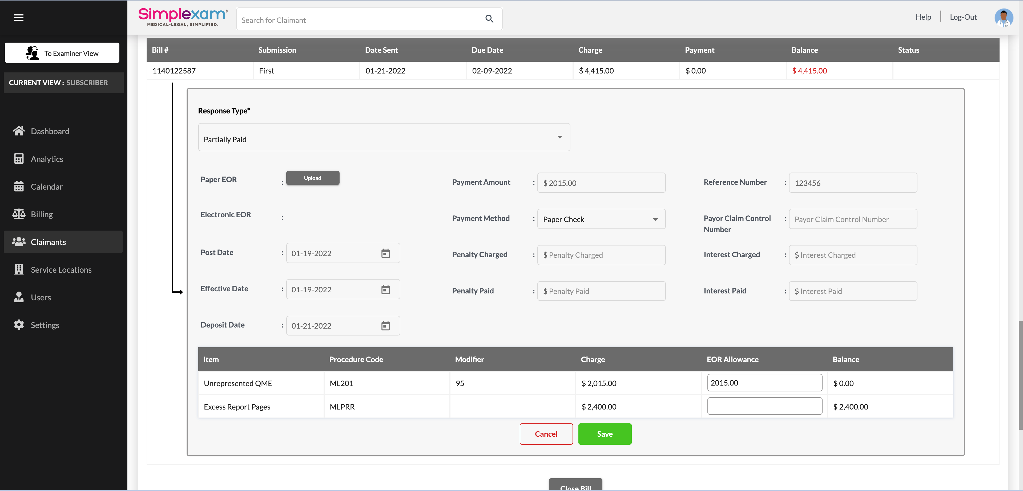The height and width of the screenshot is (491, 1023).
Task: Click the Settings gear icon
Action: [19, 325]
